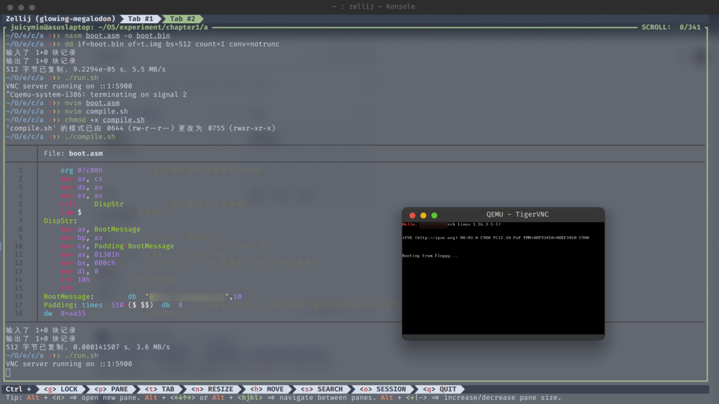Screen dimensions: 719x404
Task: Close the QEMU TigerVNC window
Action: click(x=413, y=216)
